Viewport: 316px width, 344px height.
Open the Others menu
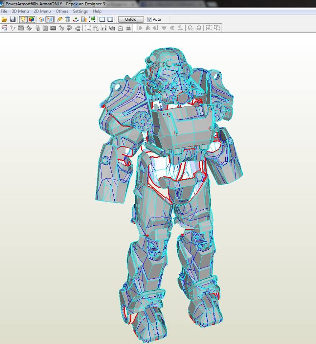click(x=62, y=11)
